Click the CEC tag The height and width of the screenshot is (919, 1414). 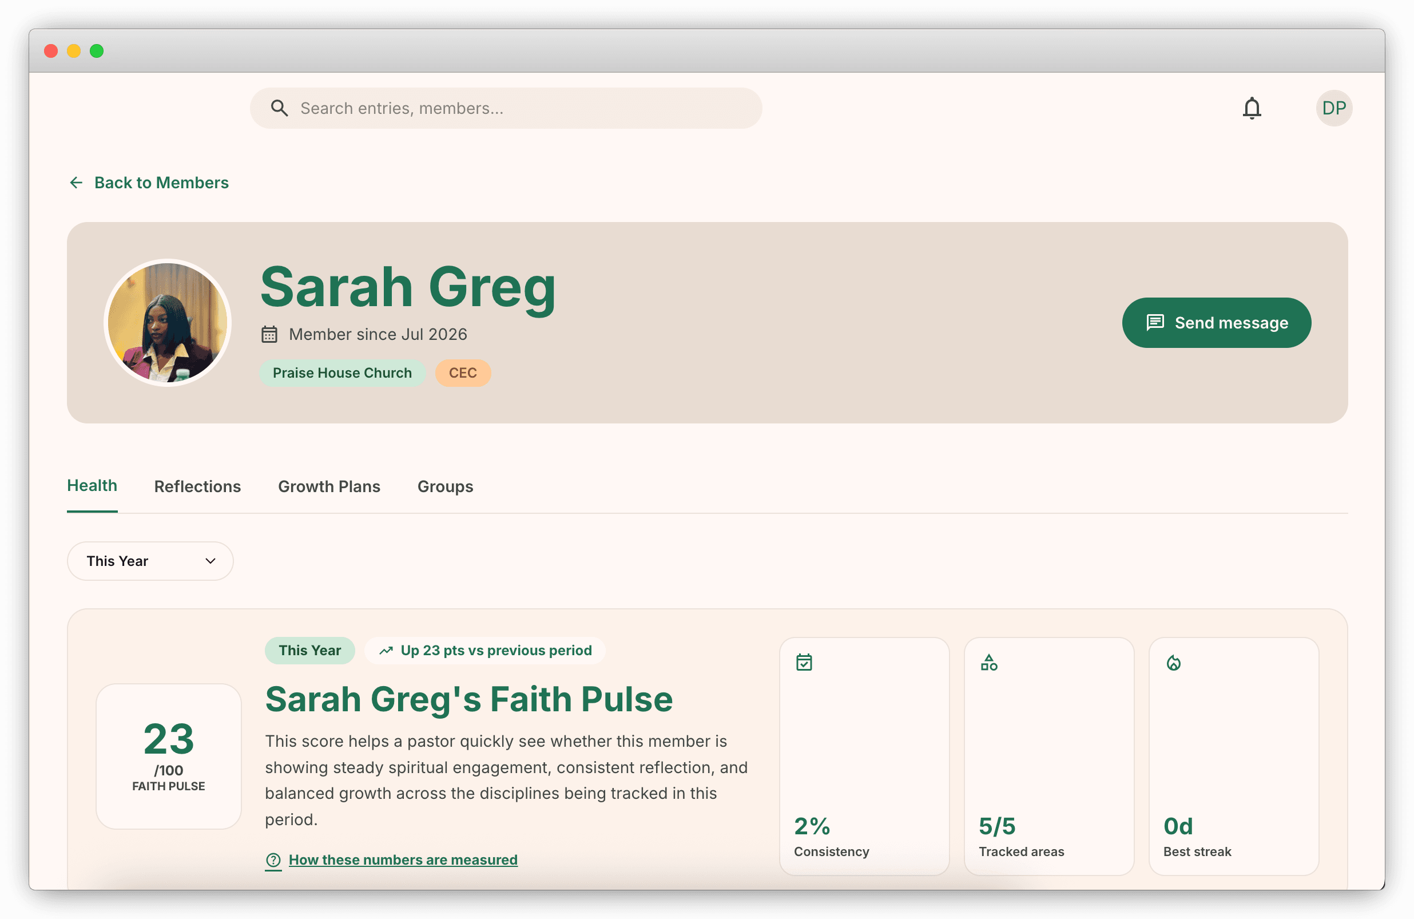click(463, 373)
